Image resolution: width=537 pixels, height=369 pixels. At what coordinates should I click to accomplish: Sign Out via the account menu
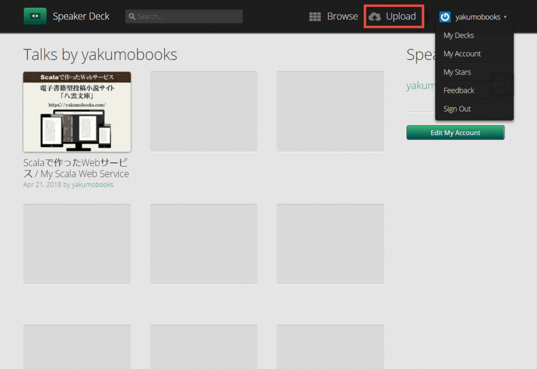coord(457,109)
